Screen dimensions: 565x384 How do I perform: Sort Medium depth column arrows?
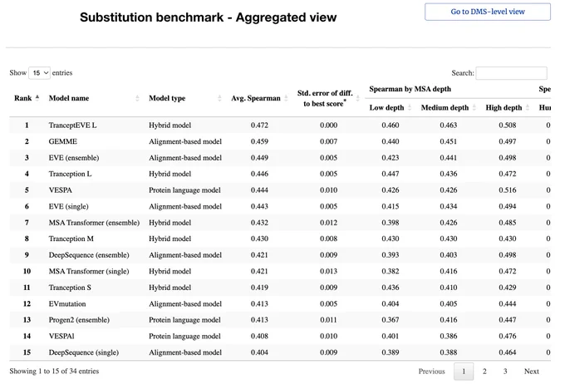click(x=474, y=107)
